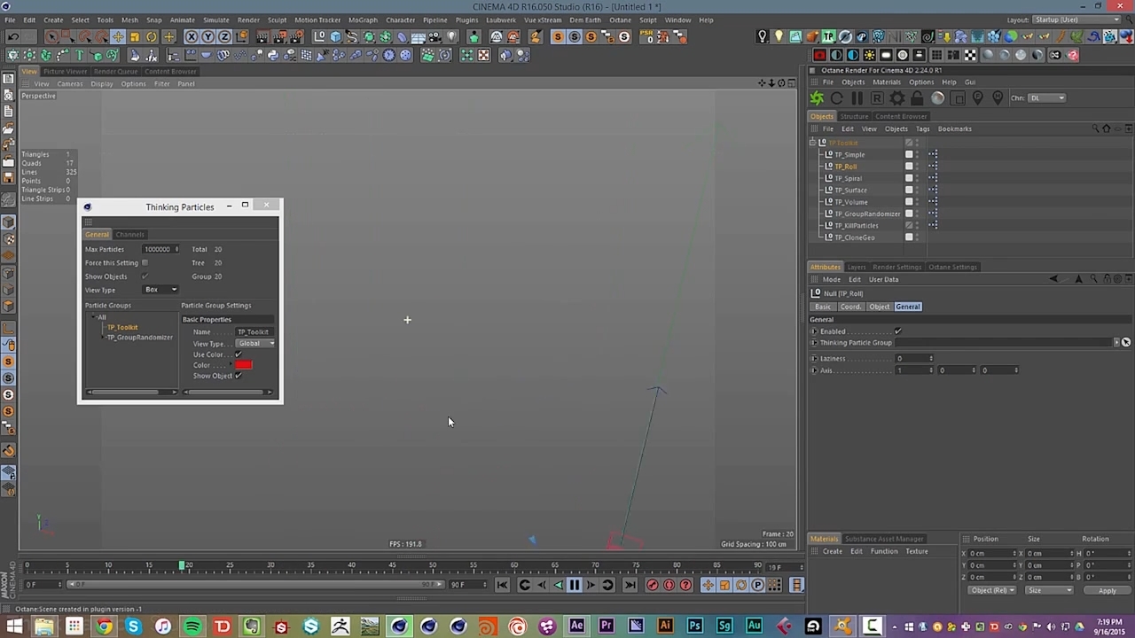Toggle the X-axis lock icon

pyautogui.click(x=192, y=36)
